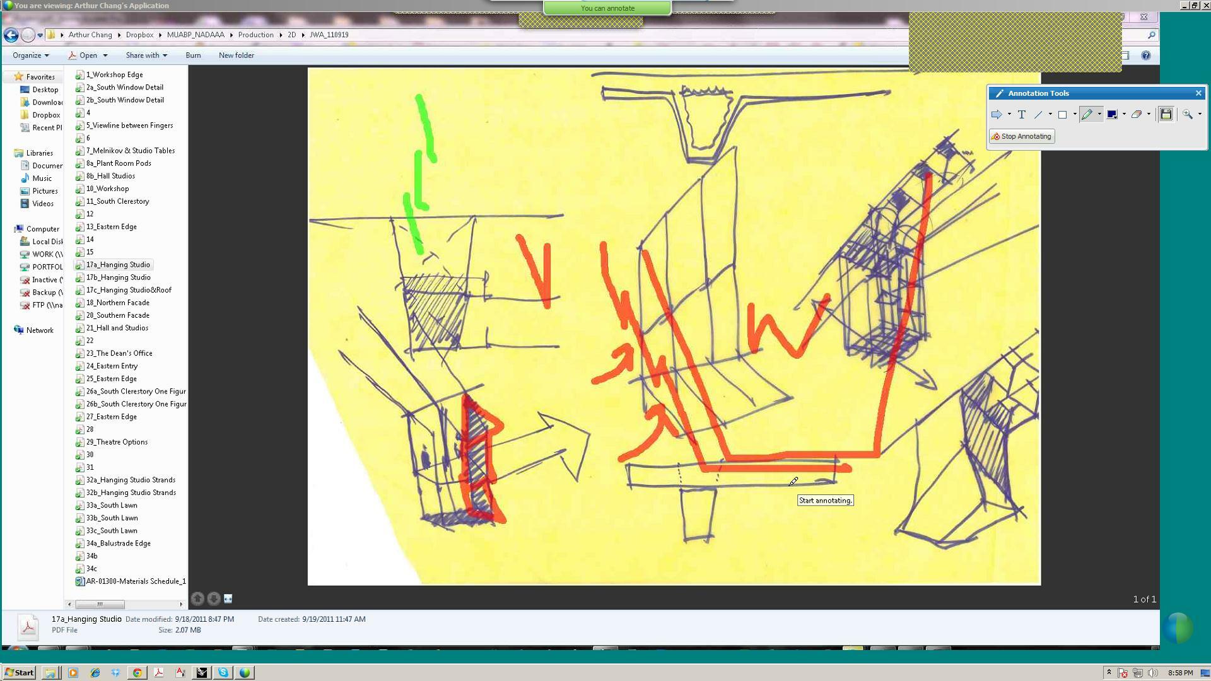The width and height of the screenshot is (1211, 681).
Task: Click Open in the Explorer toolbar
Action: pos(88,55)
